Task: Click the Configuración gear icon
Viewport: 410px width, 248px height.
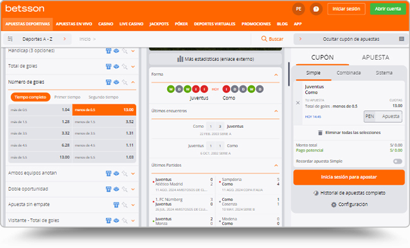Action: click(x=334, y=205)
